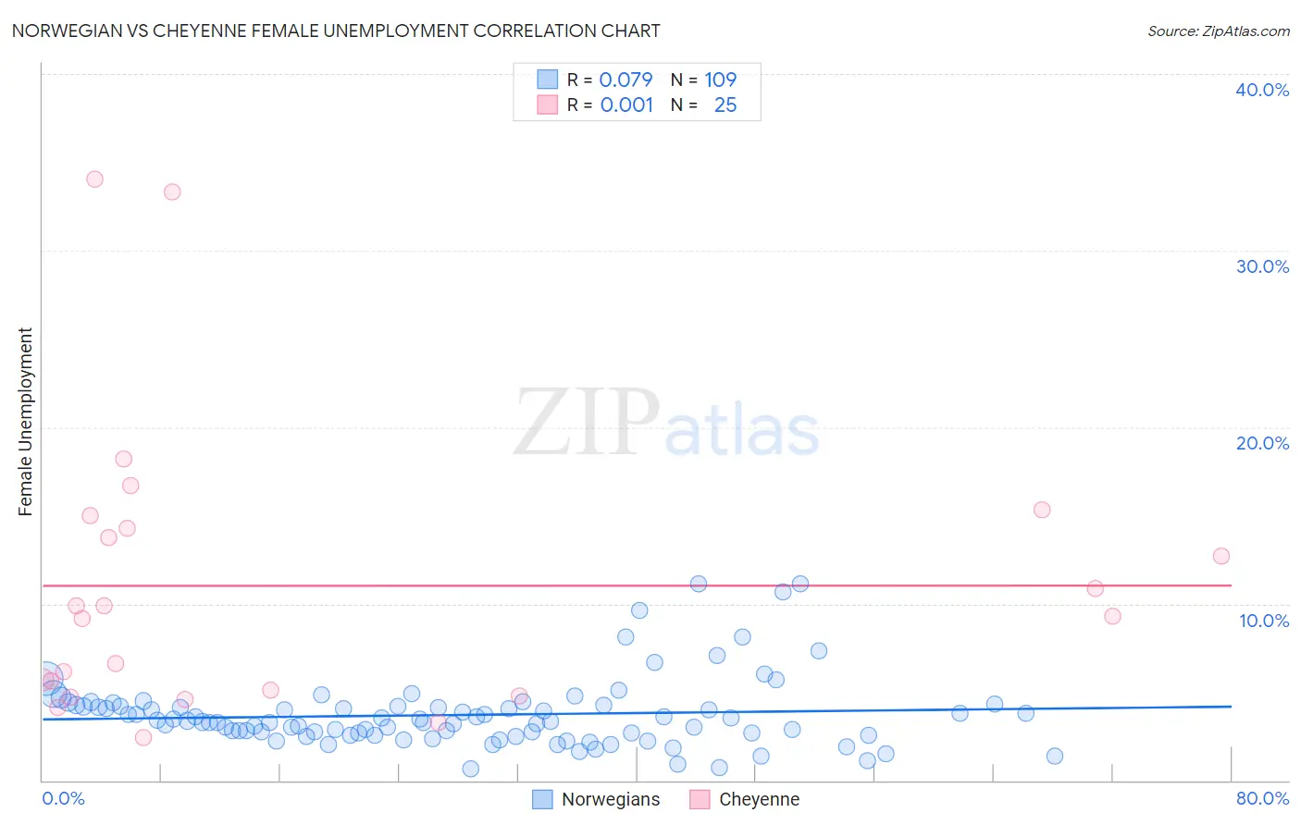Select the blue Norwegians legend swatch
The width and height of the screenshot is (1301, 825).
pos(542,799)
